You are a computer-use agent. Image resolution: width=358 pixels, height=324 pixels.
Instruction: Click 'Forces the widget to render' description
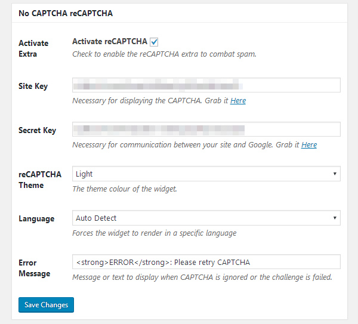[155, 233]
